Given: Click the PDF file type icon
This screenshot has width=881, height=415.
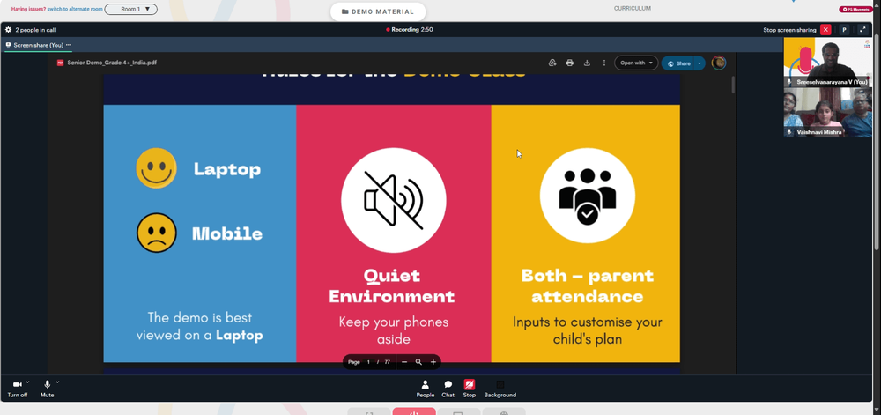Looking at the screenshot, I should (x=60, y=63).
